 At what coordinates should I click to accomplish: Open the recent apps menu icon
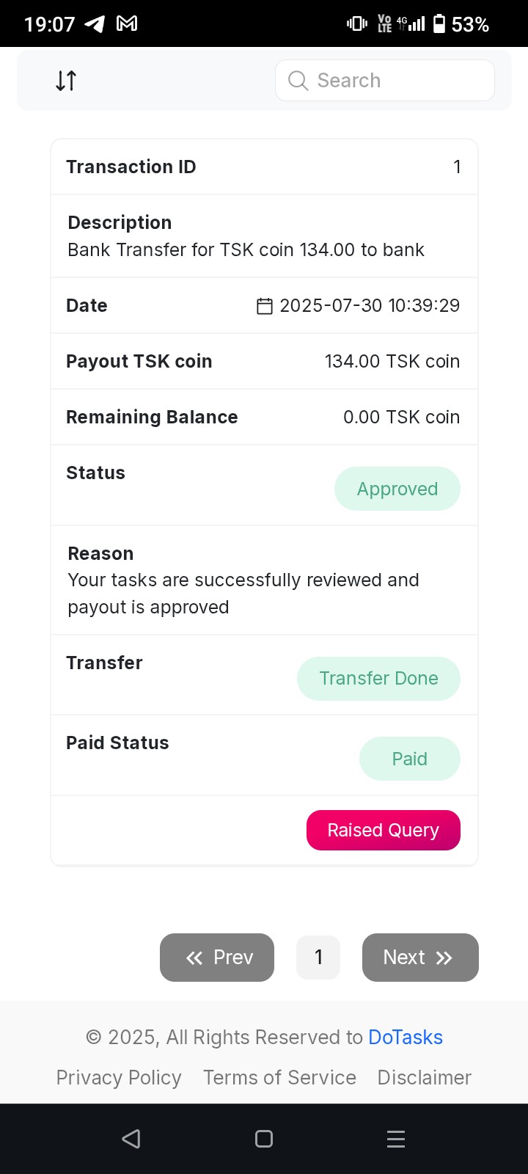point(396,1139)
